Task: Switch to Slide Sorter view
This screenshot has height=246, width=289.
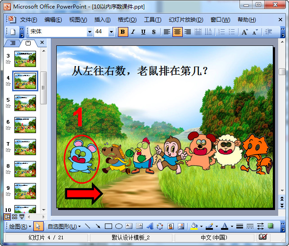Action: pyautogui.click(x=14, y=217)
